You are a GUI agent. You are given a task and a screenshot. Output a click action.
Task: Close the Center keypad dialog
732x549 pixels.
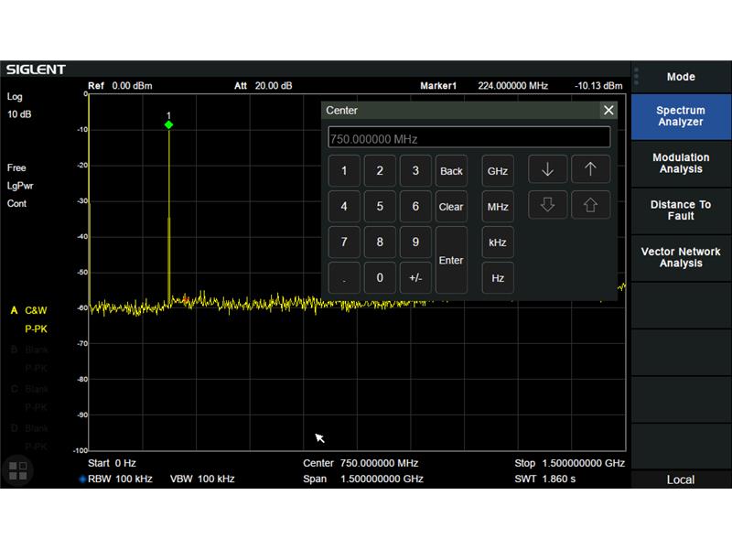(x=608, y=110)
